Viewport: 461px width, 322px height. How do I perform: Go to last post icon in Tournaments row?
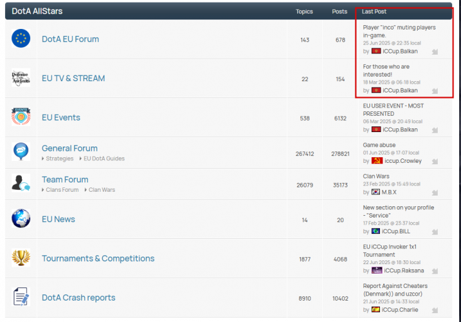[x=435, y=271]
